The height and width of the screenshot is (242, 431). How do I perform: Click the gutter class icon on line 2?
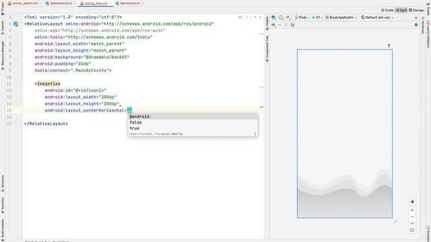click(15, 24)
